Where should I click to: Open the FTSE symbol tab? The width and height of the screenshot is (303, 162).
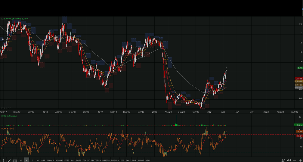67,160
